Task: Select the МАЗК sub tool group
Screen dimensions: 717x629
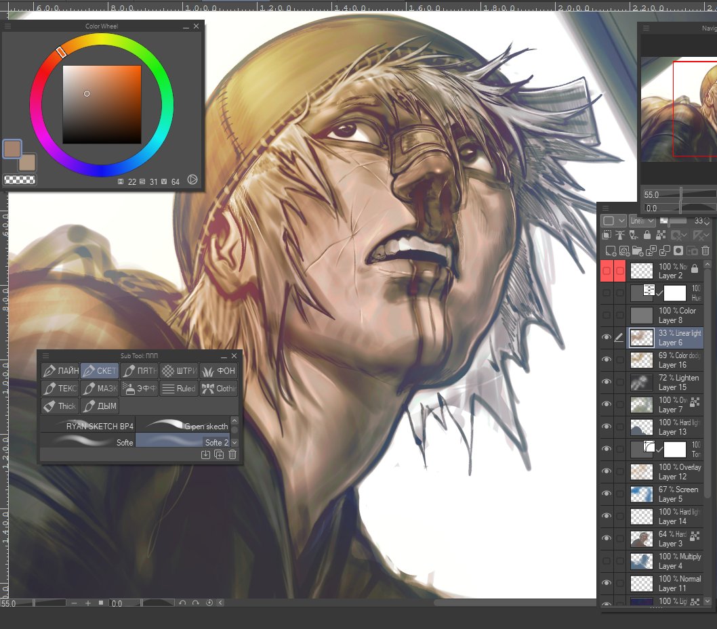Action: coord(100,388)
